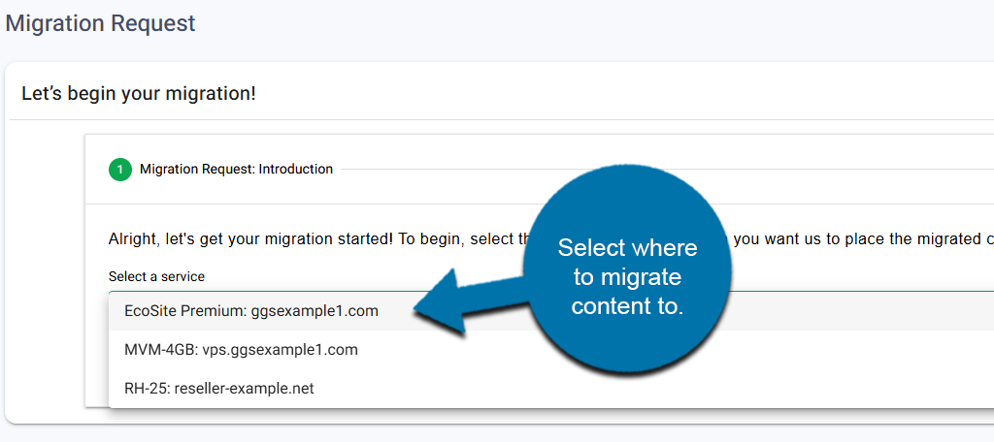Click the "Let's begin your migration!" title
This screenshot has height=442, width=994.
tap(139, 94)
